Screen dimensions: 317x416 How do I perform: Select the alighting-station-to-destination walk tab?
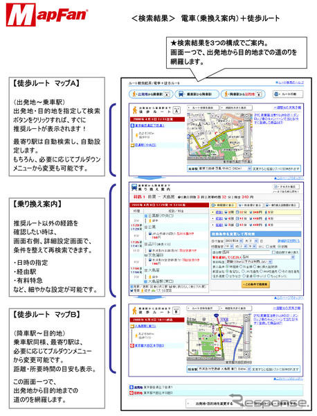point(243,94)
